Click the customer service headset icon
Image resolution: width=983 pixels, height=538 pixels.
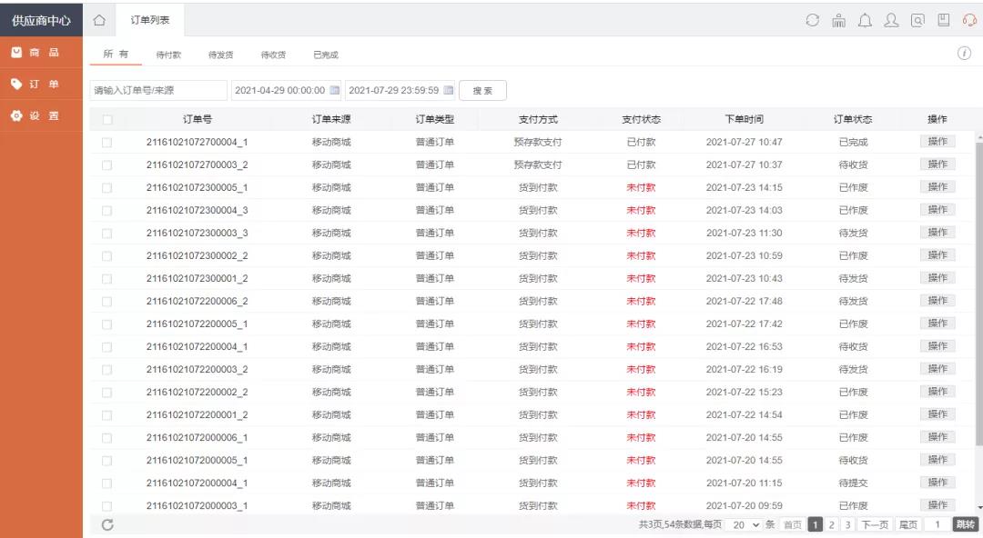pyautogui.click(x=969, y=20)
